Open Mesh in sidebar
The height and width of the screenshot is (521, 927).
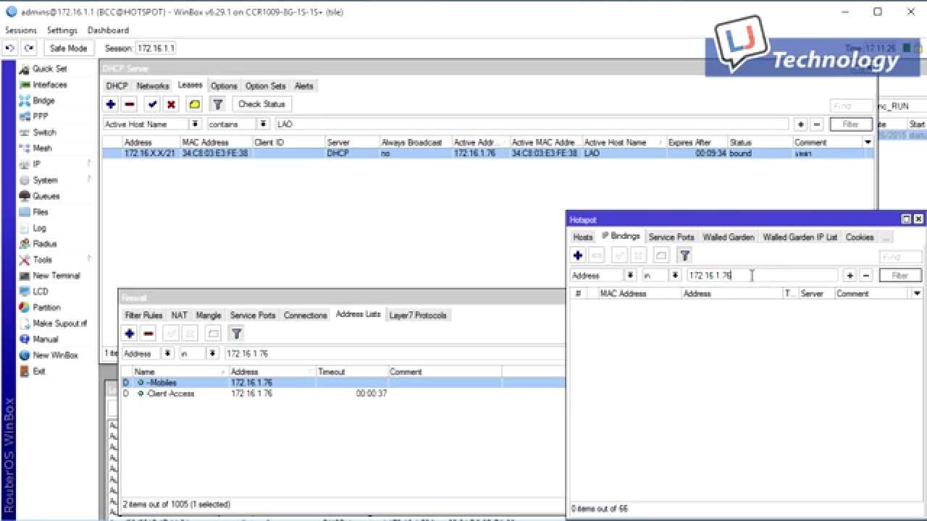[42, 148]
